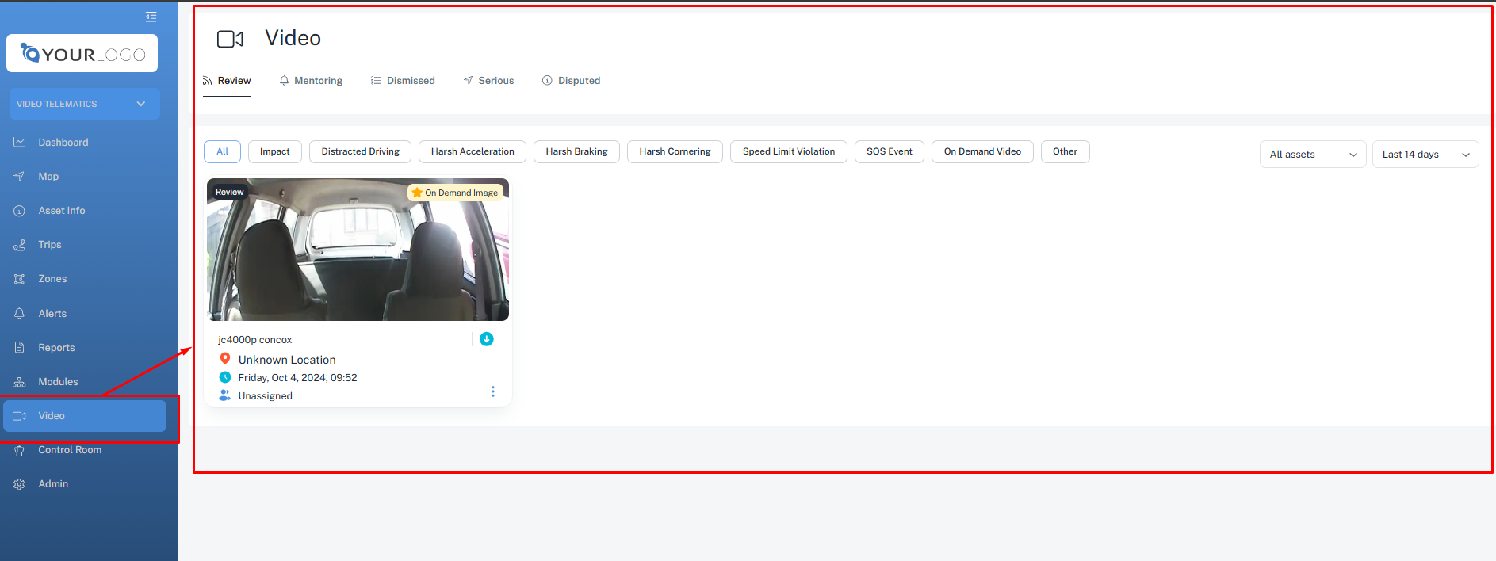Click the Alerts bell icon
Viewport: 1496px width, 561px height.
pyautogui.click(x=19, y=314)
